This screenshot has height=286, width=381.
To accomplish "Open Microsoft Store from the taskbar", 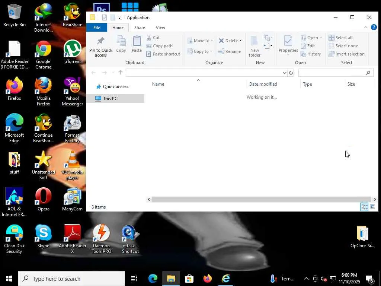I will 189,279.
